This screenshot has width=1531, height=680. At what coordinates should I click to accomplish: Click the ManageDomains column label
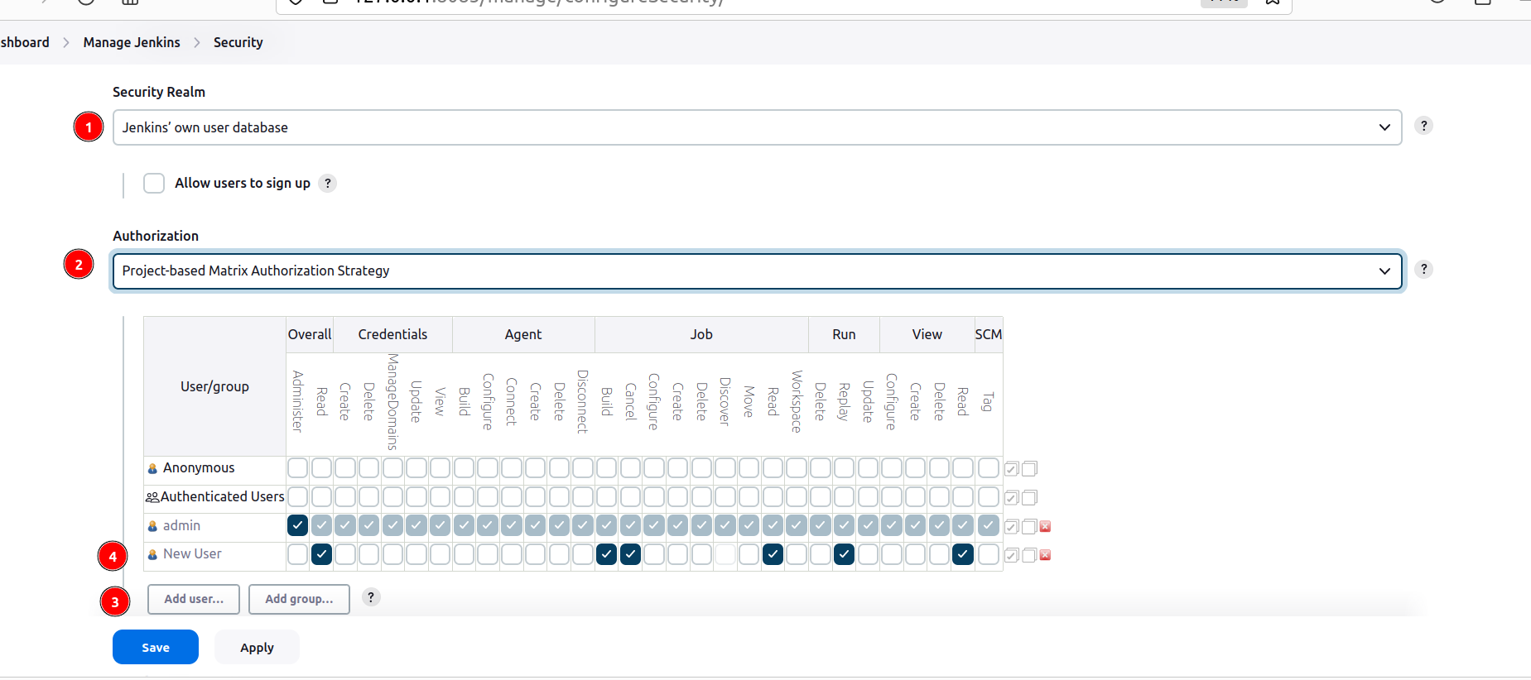coord(392,402)
